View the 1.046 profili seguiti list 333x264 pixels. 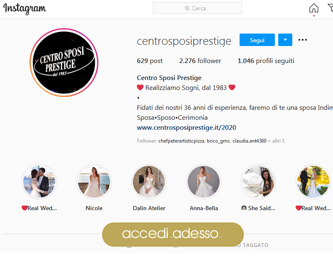point(266,61)
